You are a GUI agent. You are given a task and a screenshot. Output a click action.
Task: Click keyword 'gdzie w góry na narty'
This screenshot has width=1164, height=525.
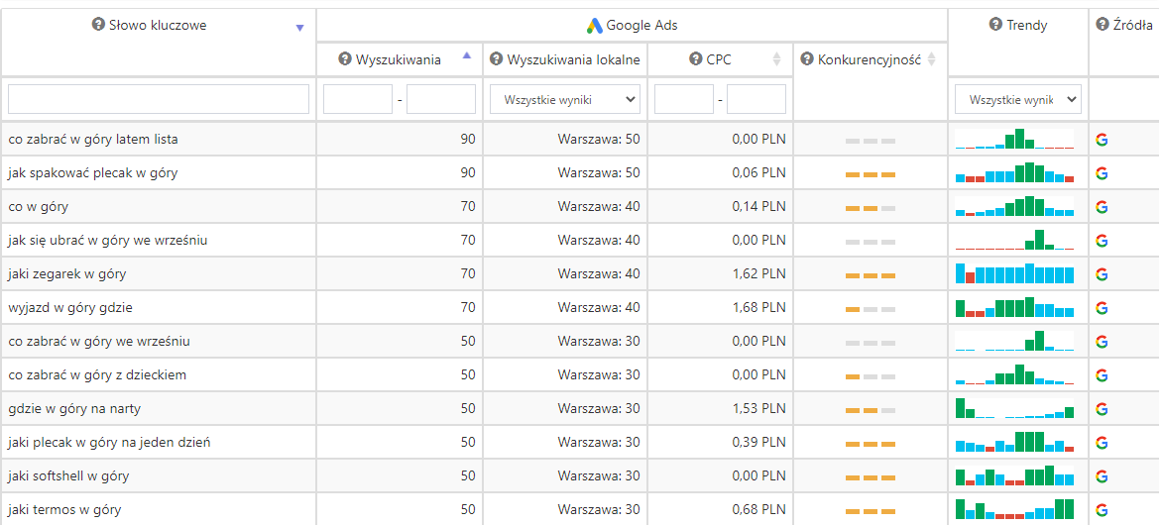[74, 409]
